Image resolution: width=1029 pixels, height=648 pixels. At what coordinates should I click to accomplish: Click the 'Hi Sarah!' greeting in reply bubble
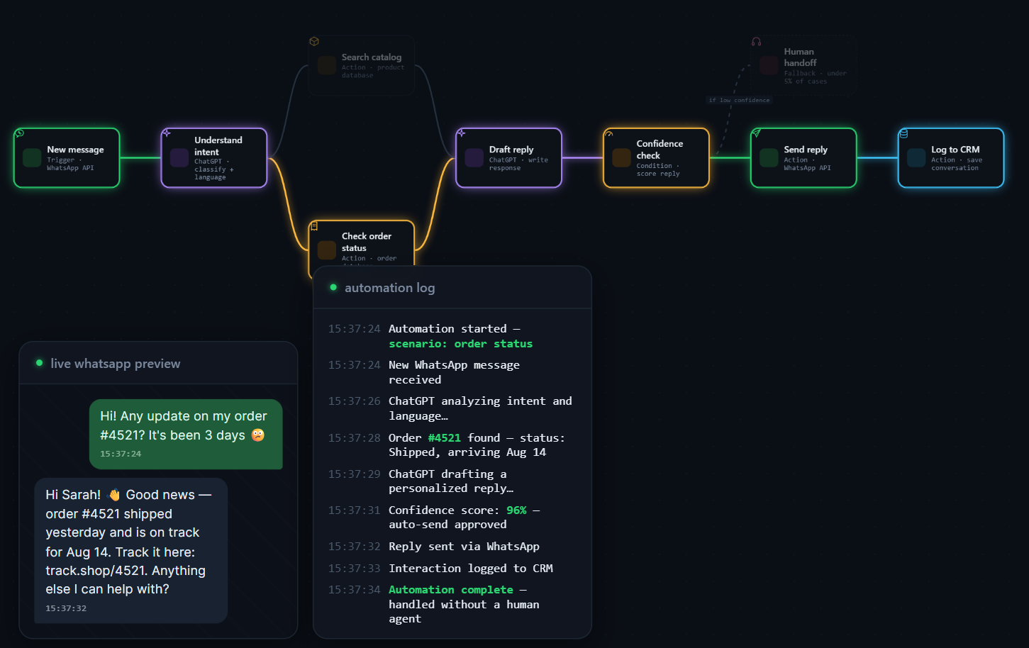(x=73, y=495)
